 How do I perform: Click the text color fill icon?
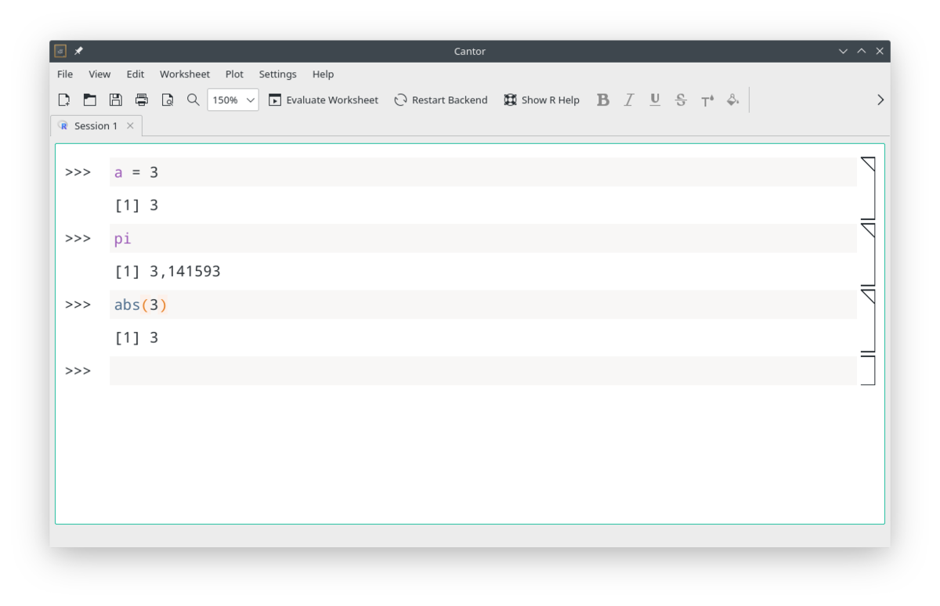coord(732,99)
